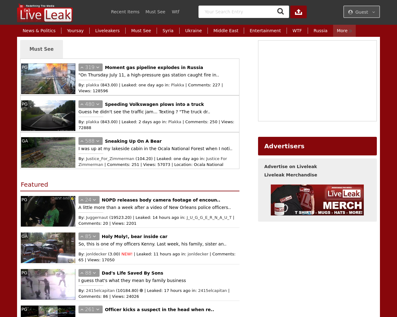Screen dimensions: 397x317
Task: Open Sneaking Up On A Bear title
Action: pos(133,141)
